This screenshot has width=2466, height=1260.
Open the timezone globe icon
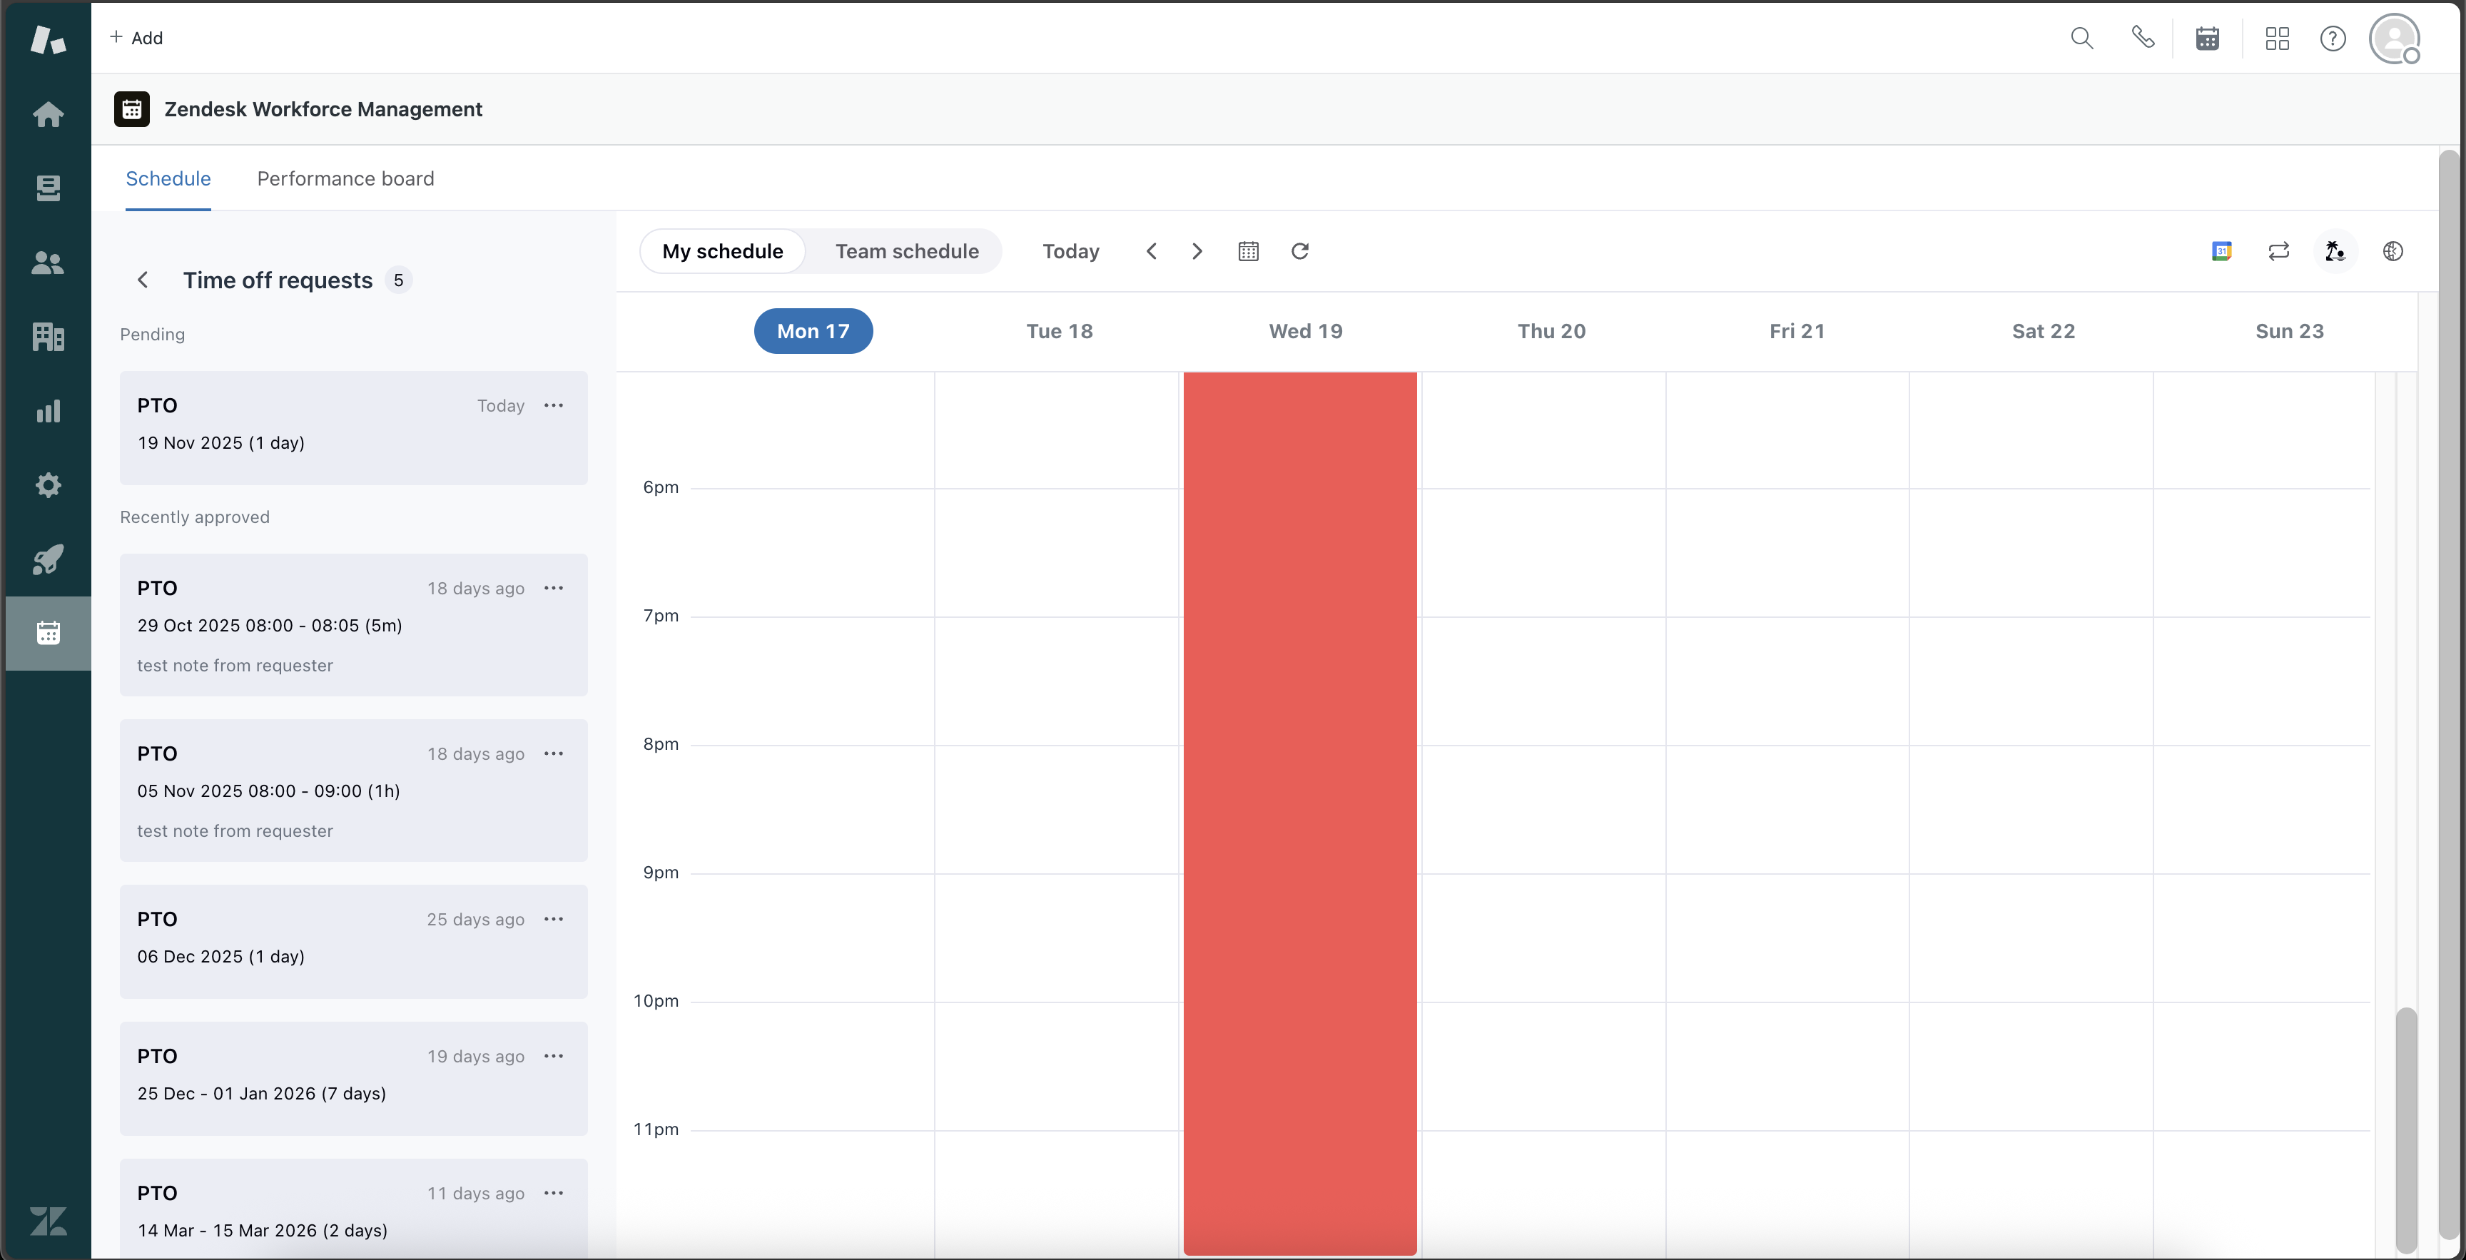[x=2393, y=251]
